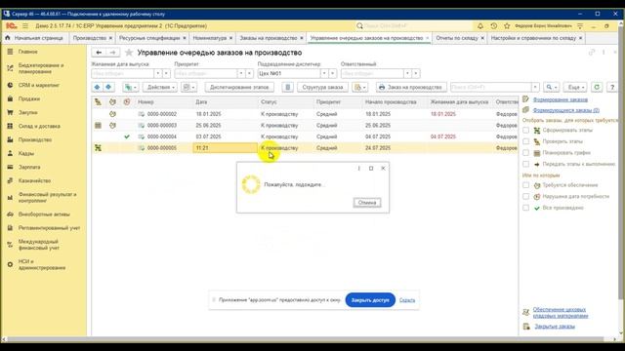Open the 1C main menu hamburger icon
Viewport: 625px width, 351px height.
point(25,26)
